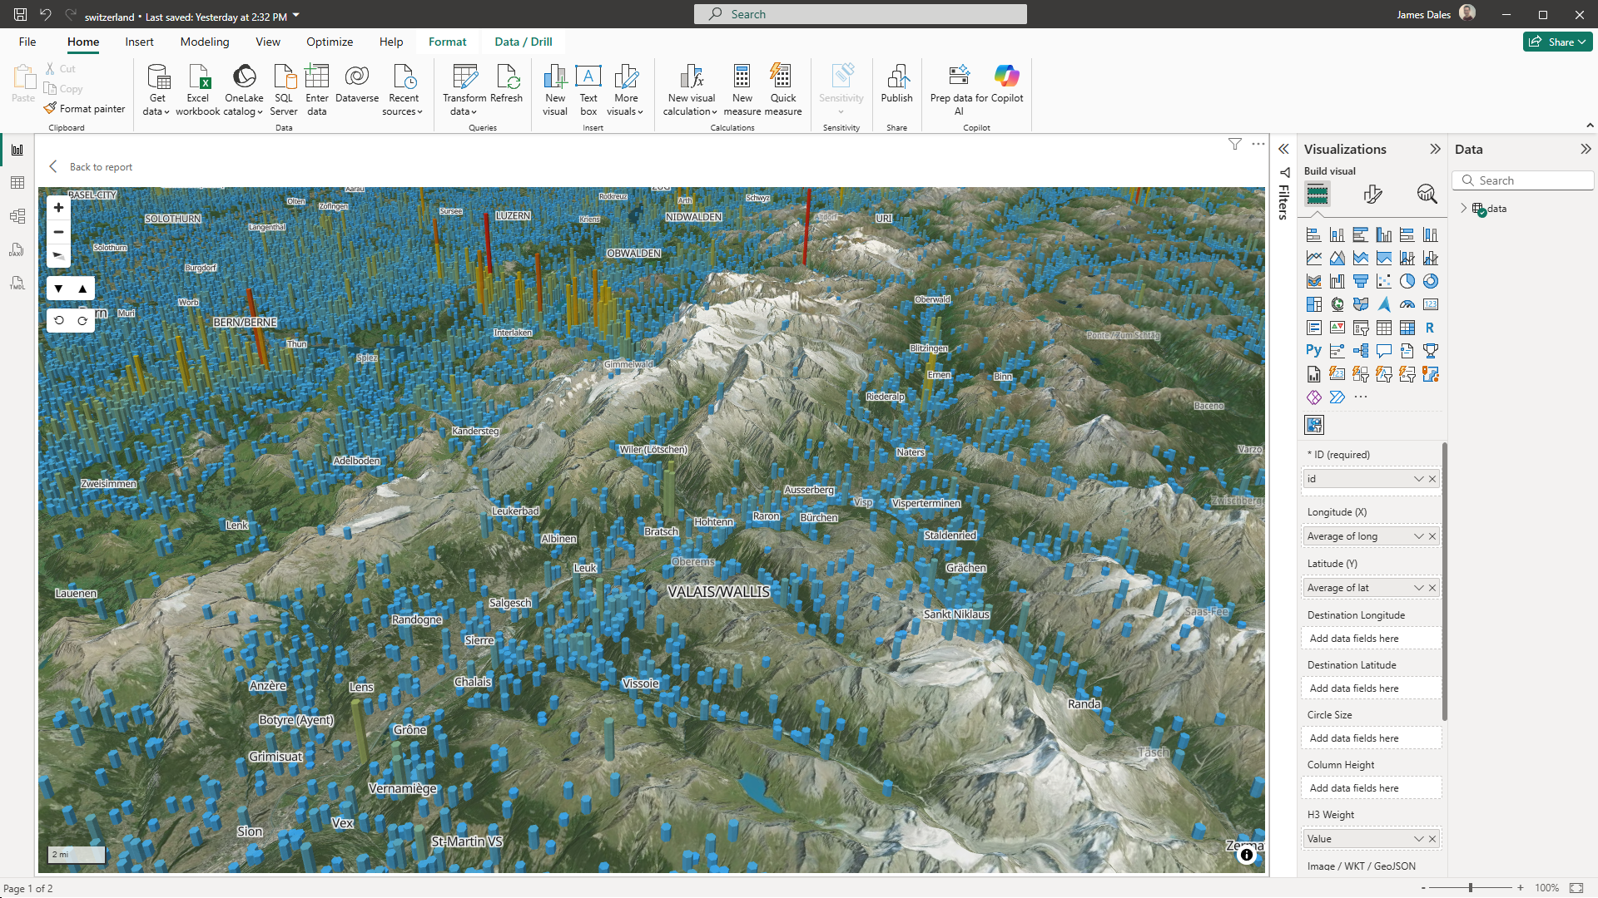Choose the Key influencers visual
This screenshot has height=898, width=1598.
pos(1337,351)
